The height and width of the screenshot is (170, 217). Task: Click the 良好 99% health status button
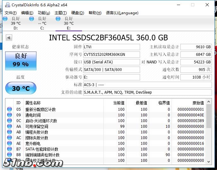21,60
